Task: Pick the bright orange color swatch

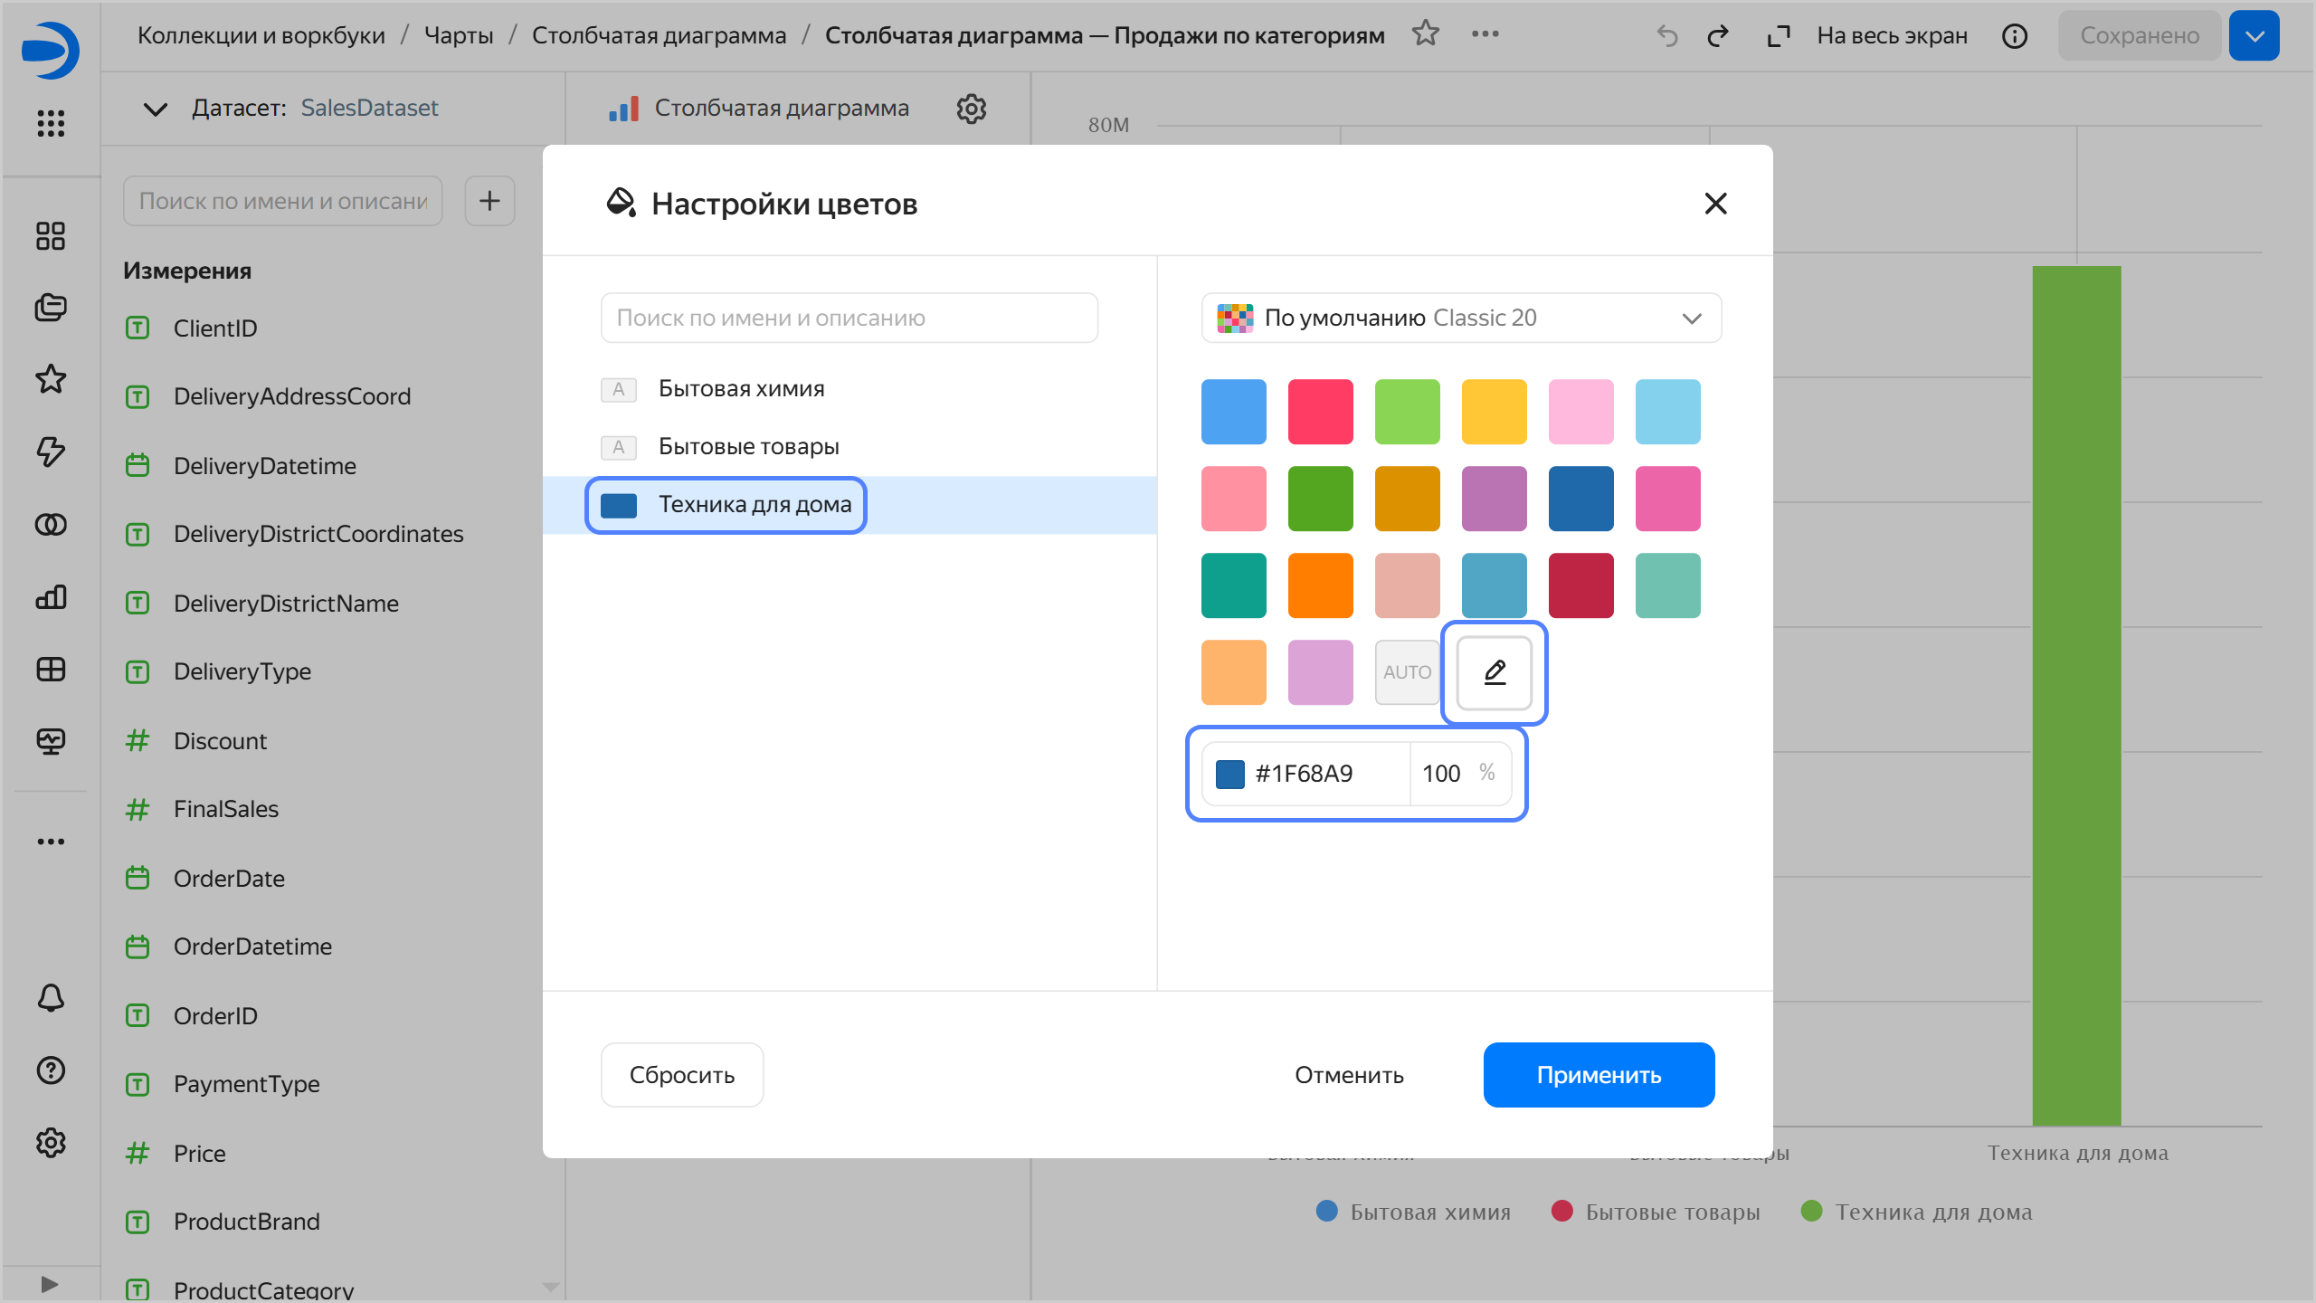Action: 1320,585
